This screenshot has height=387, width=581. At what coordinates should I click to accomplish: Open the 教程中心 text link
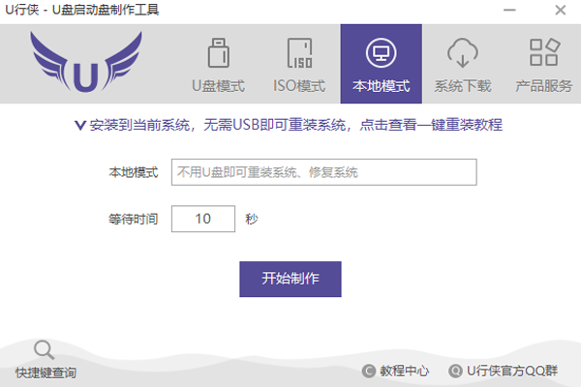click(x=405, y=371)
